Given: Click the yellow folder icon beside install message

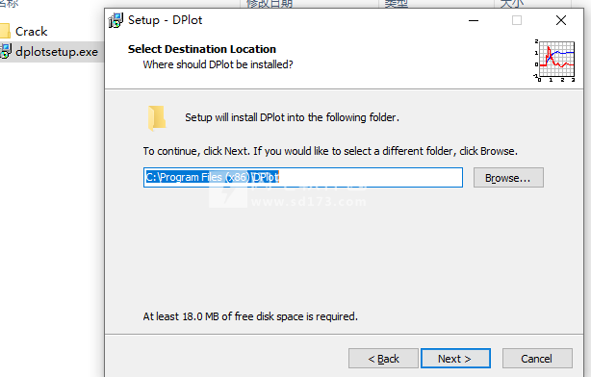Looking at the screenshot, I should (157, 118).
